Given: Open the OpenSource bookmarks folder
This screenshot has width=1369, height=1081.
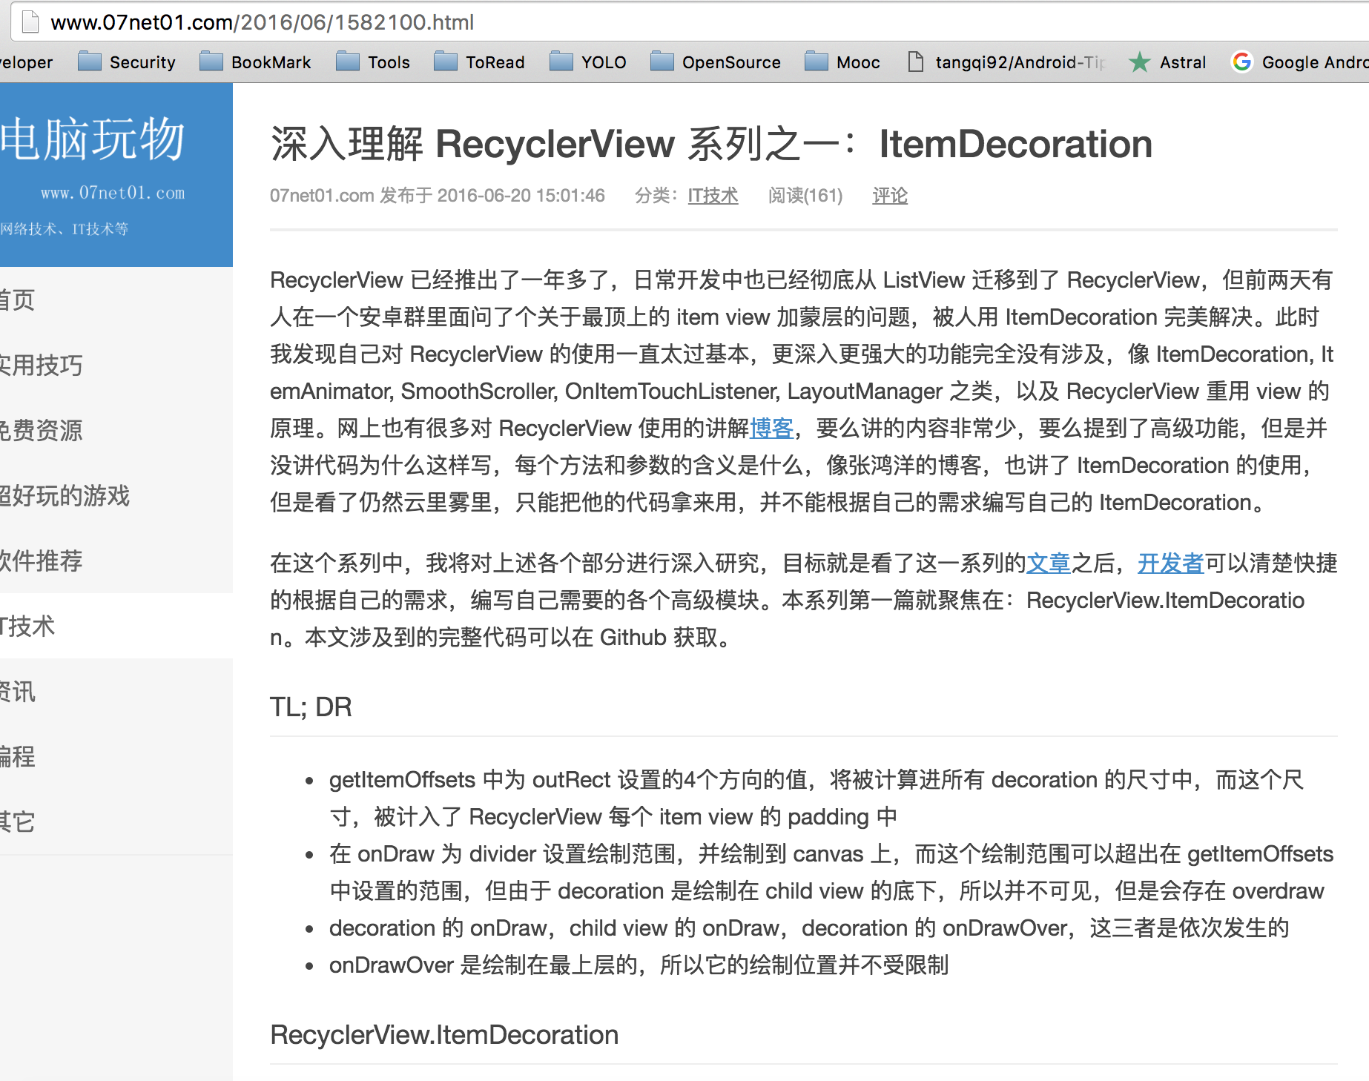Looking at the screenshot, I should point(716,62).
